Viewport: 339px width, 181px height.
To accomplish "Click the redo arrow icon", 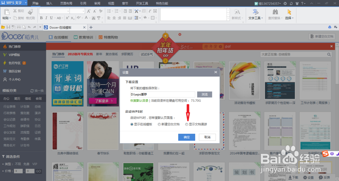I will (35, 27).
